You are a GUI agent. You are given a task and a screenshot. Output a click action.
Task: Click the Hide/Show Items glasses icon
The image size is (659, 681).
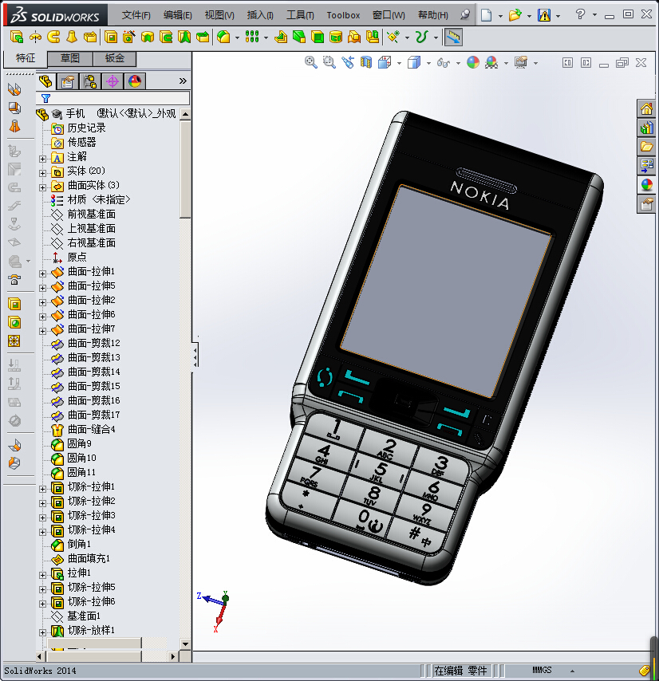[443, 62]
